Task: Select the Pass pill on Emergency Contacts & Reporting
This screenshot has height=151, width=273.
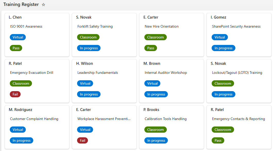Action: click(x=218, y=140)
